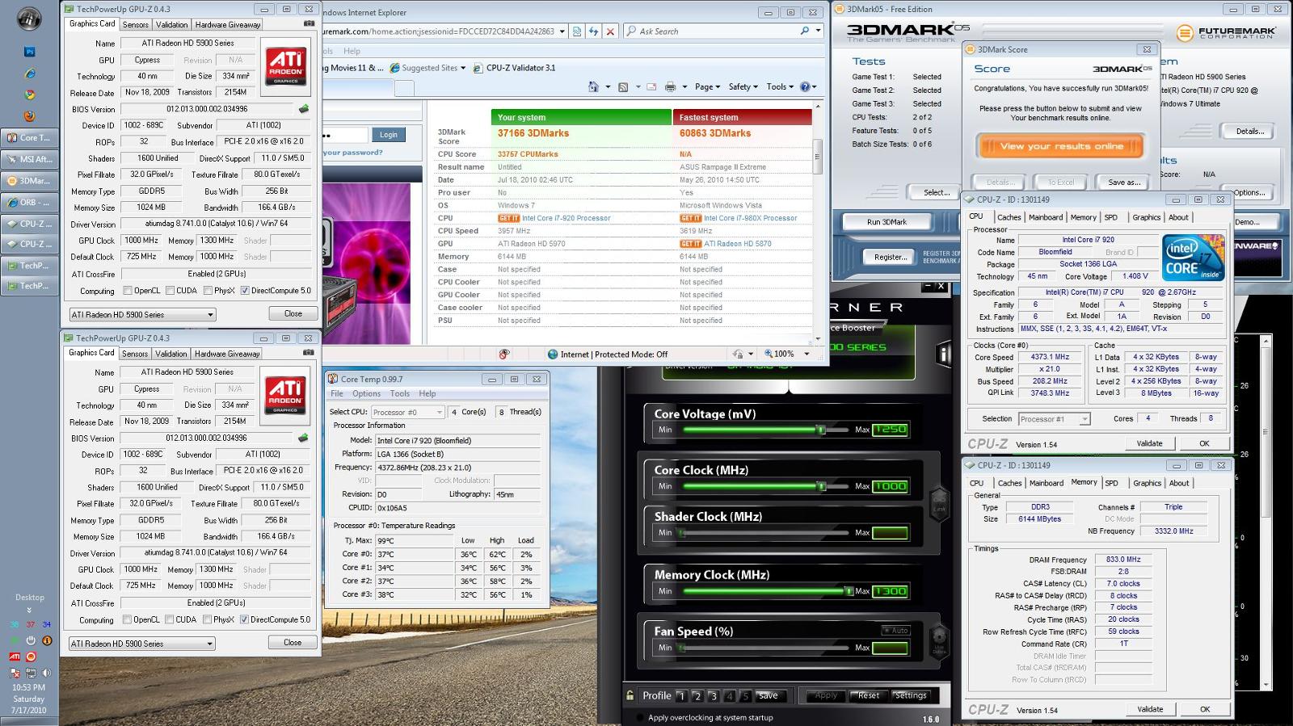The width and height of the screenshot is (1293, 726).
Task: Open IE Page menu dropdown
Action: click(708, 86)
